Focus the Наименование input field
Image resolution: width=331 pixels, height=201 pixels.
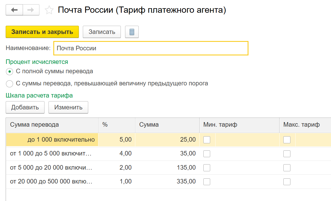pos(151,48)
